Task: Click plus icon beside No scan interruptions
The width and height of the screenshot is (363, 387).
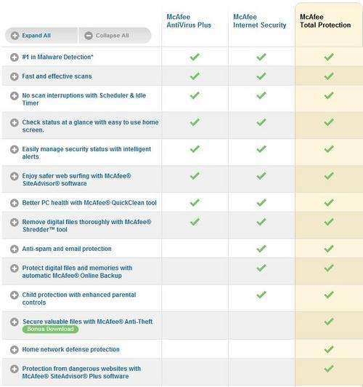Action: (15, 96)
